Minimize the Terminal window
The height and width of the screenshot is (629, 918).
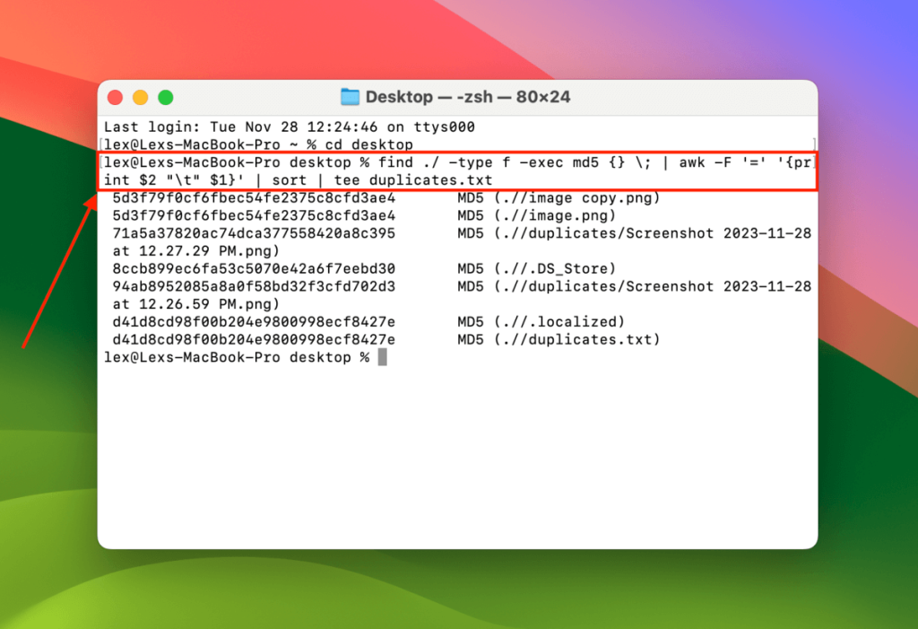point(142,96)
